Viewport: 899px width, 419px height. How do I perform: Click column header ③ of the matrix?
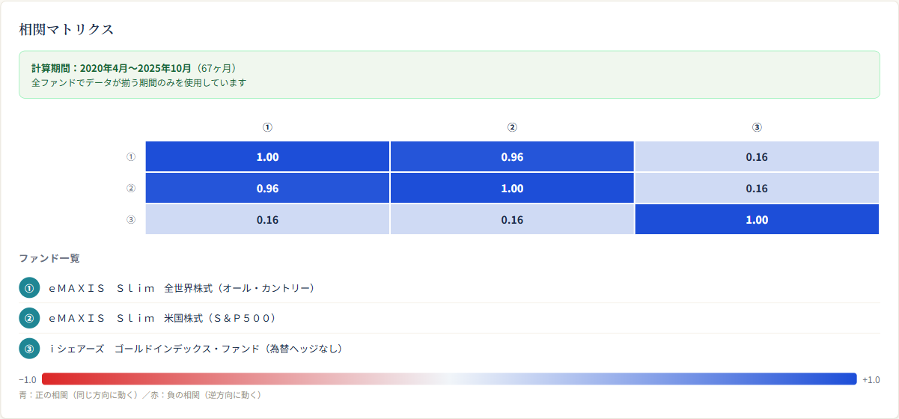pos(757,127)
